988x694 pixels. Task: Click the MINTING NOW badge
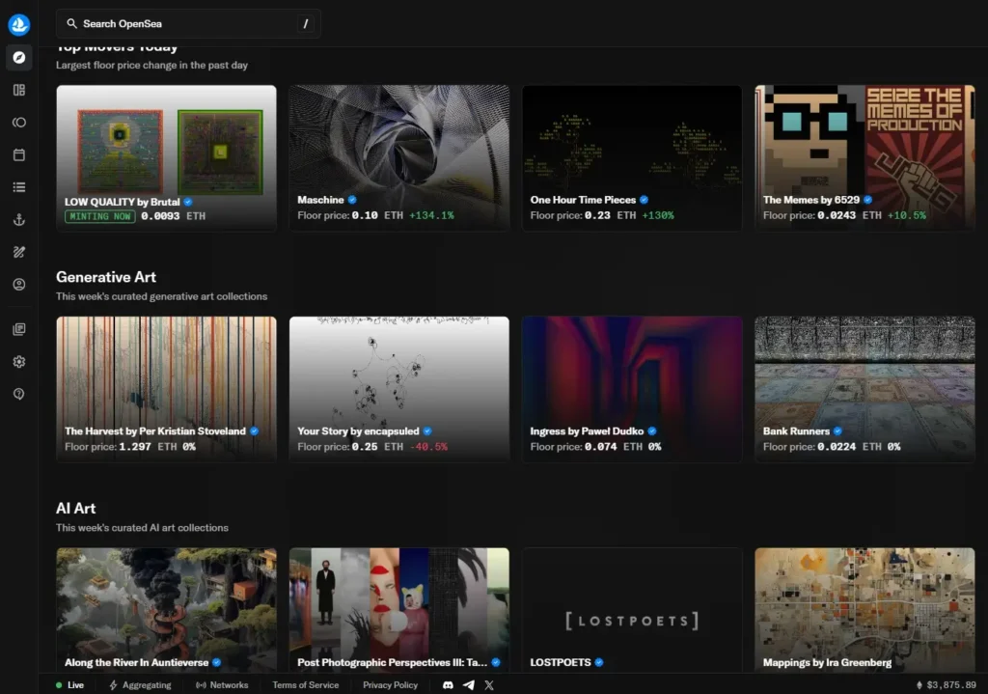pyautogui.click(x=99, y=216)
